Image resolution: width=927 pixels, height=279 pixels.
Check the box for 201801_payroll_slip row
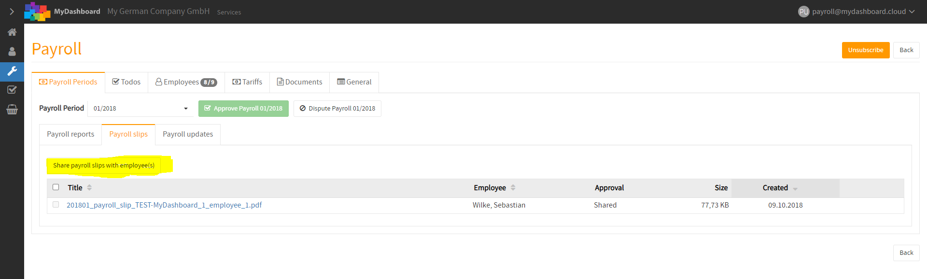coord(56,205)
